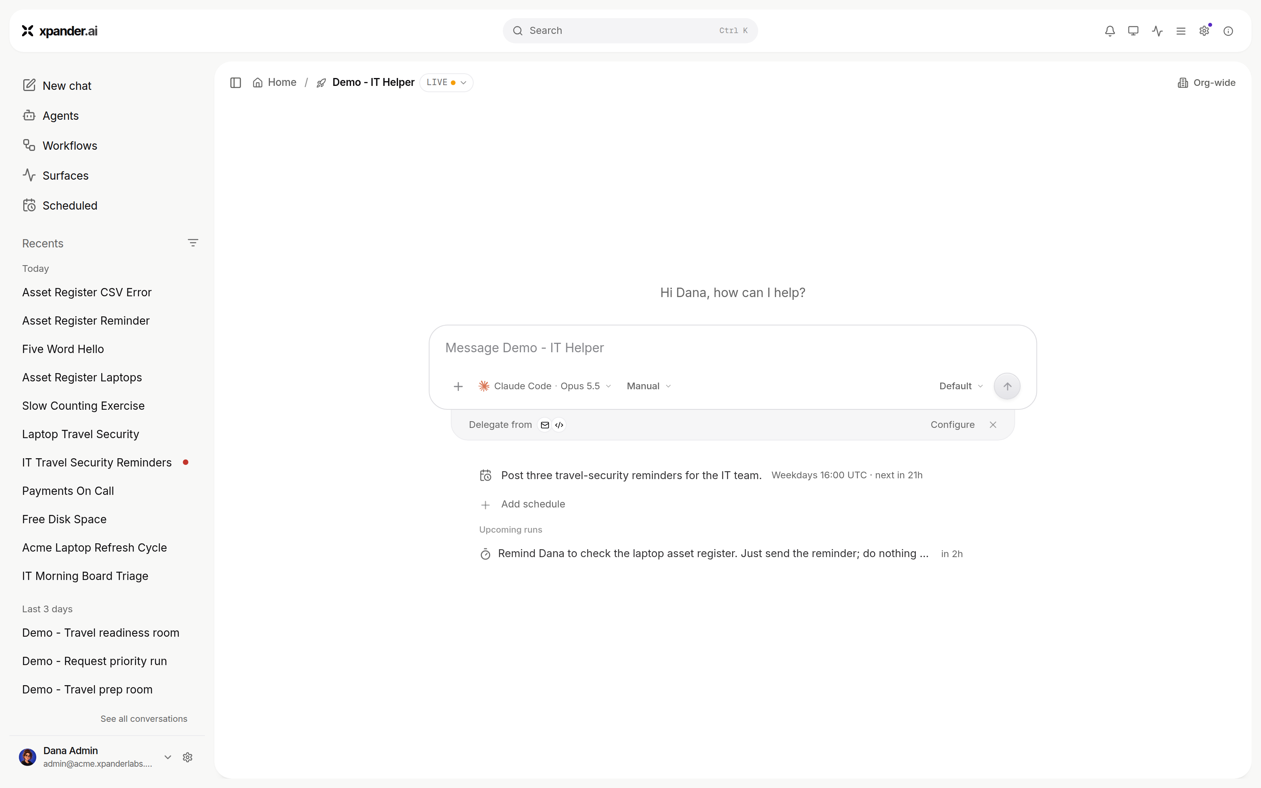
Task: Open the activity pulse icon in header
Action: pyautogui.click(x=1157, y=31)
